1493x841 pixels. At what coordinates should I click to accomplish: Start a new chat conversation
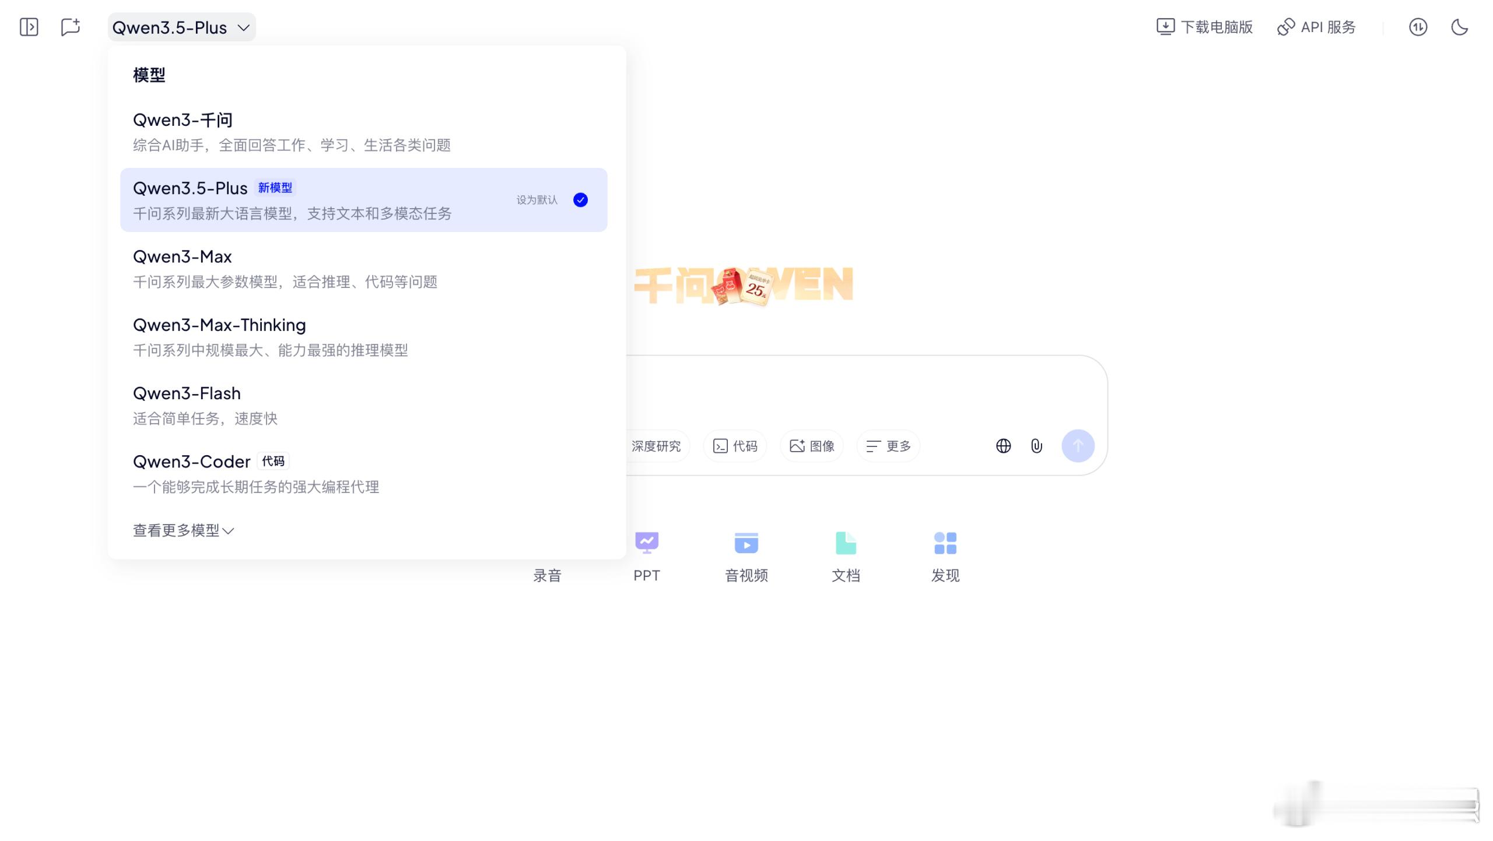[71, 27]
